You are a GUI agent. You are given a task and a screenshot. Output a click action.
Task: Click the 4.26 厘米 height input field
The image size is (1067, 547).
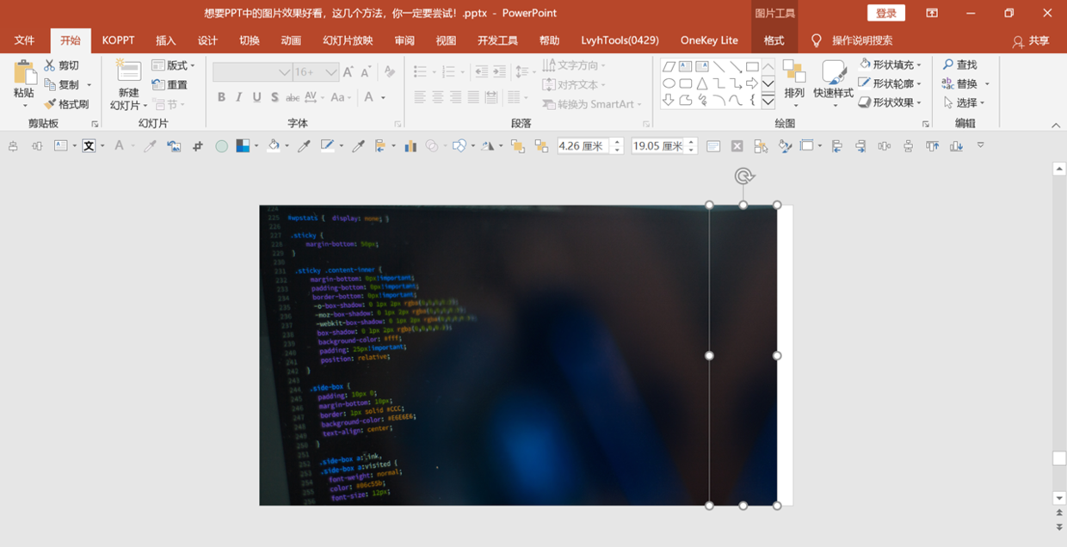(x=583, y=146)
